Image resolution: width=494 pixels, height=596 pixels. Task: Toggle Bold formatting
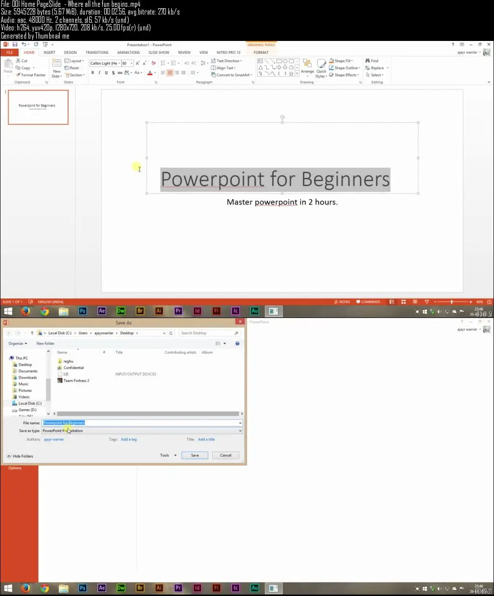point(93,73)
